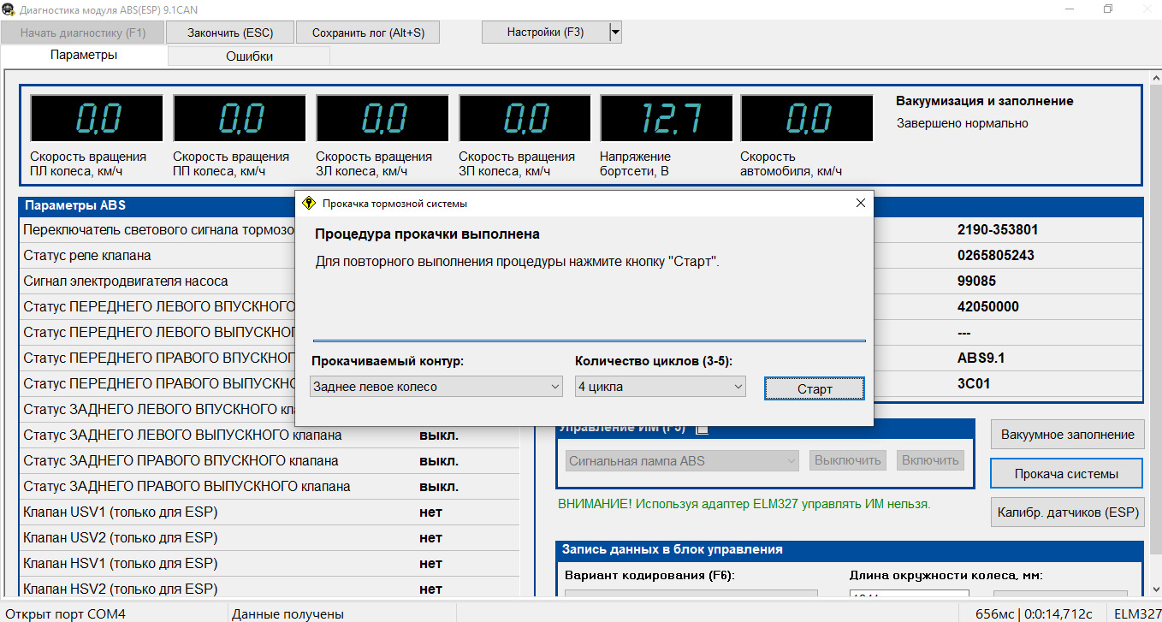Click the ABS9.1 value
The image size is (1162, 622).
click(x=981, y=358)
